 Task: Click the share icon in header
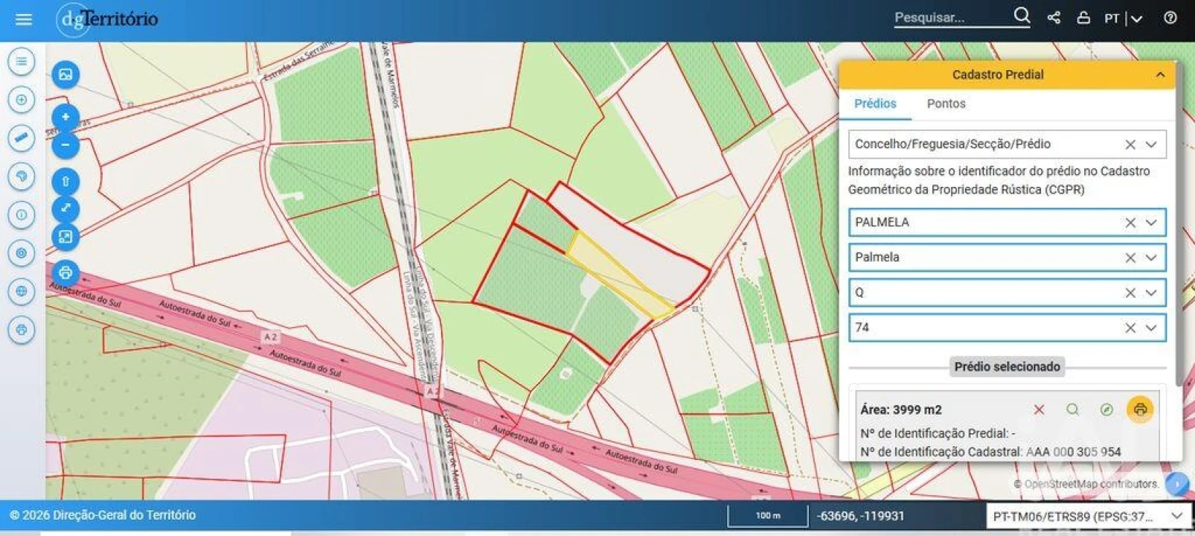click(1054, 18)
